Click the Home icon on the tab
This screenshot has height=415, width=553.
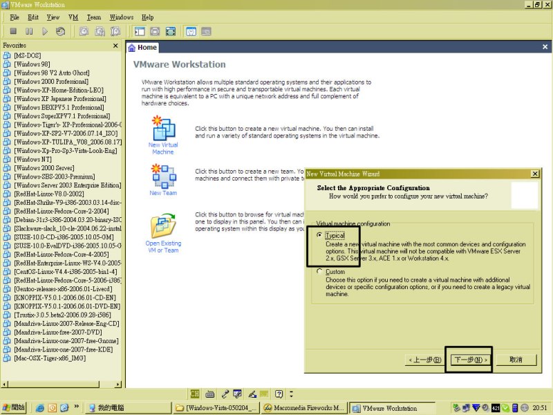(x=131, y=48)
